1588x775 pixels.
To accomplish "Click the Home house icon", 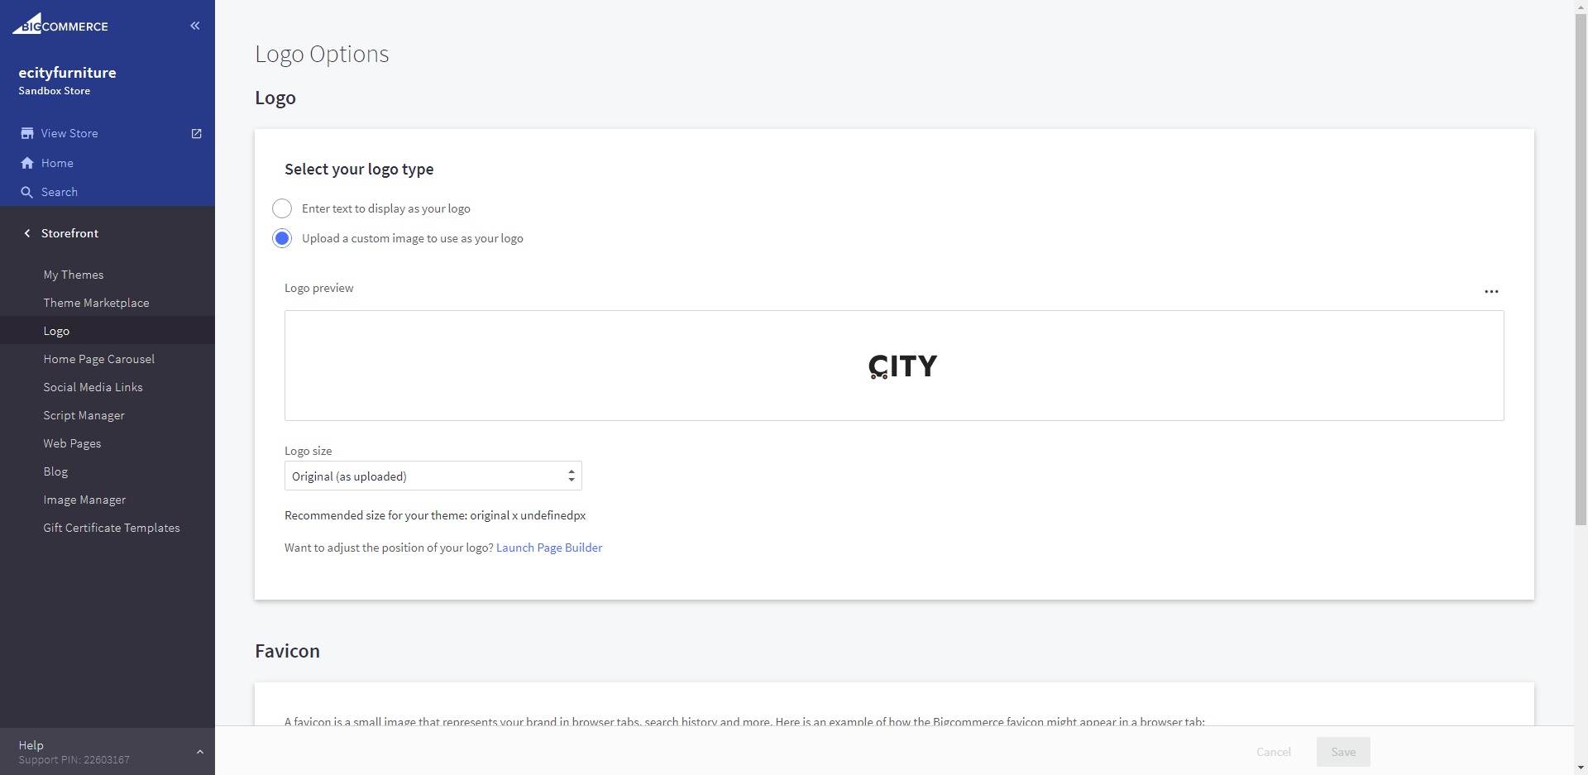I will point(27,163).
